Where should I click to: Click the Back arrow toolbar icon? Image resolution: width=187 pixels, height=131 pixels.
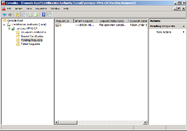(x=4, y=15)
